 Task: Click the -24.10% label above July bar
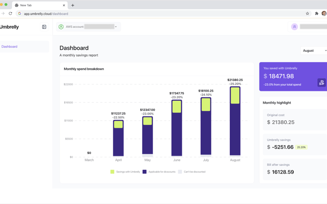click(x=206, y=95)
